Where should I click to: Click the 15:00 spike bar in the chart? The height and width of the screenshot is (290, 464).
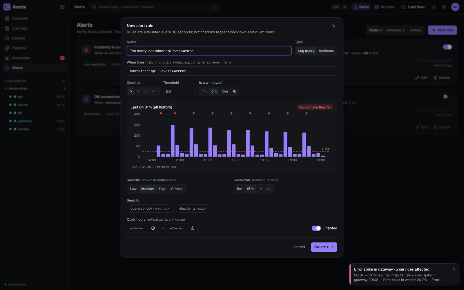tap(173, 141)
